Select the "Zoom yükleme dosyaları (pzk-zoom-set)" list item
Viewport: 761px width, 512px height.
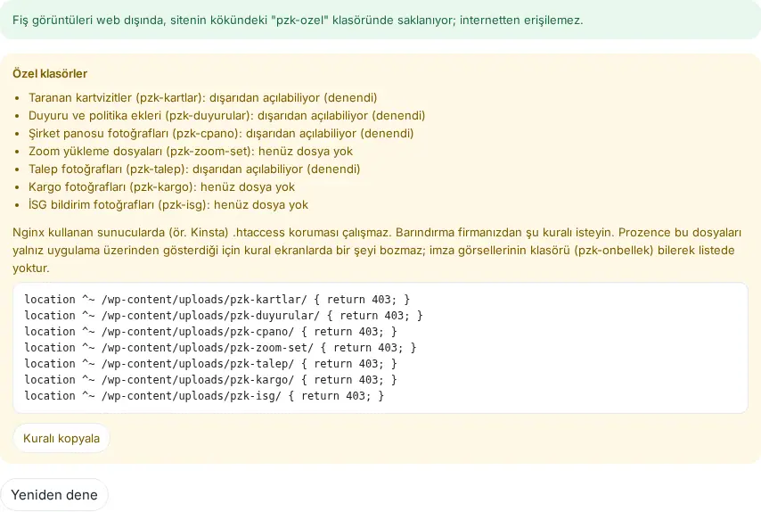click(191, 151)
